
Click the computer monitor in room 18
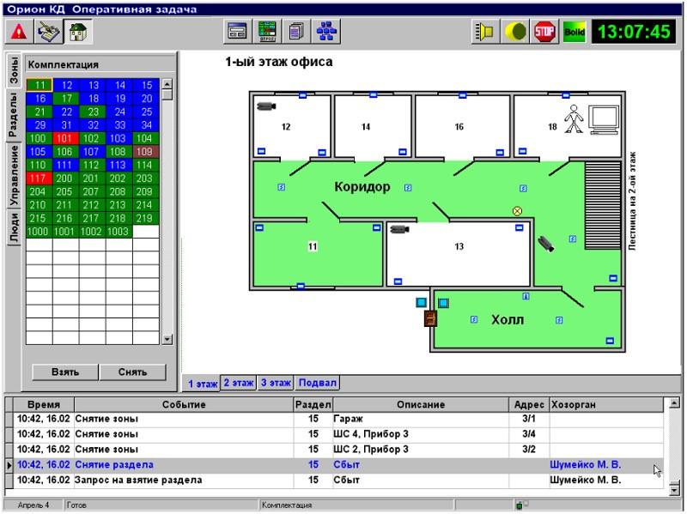604,119
